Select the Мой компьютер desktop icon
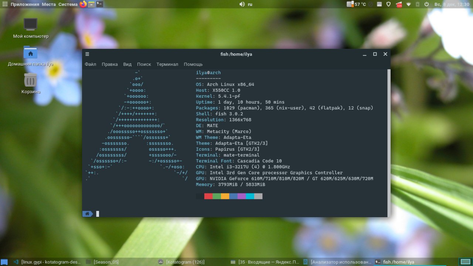The height and width of the screenshot is (266, 473). coord(31,28)
